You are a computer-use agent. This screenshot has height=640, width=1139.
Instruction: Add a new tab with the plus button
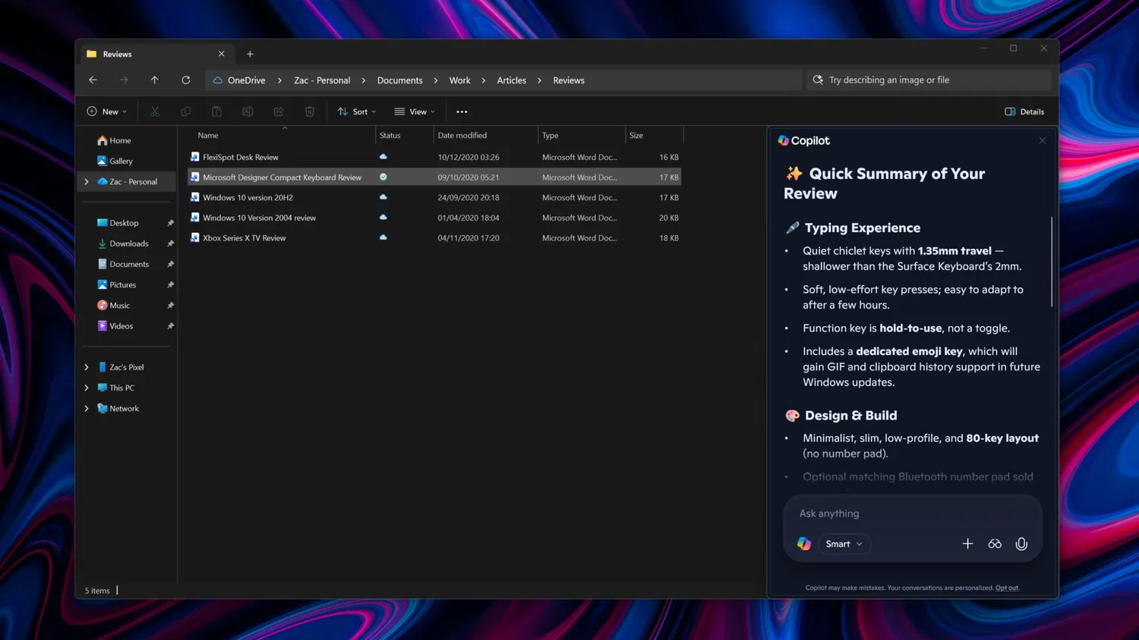(250, 54)
